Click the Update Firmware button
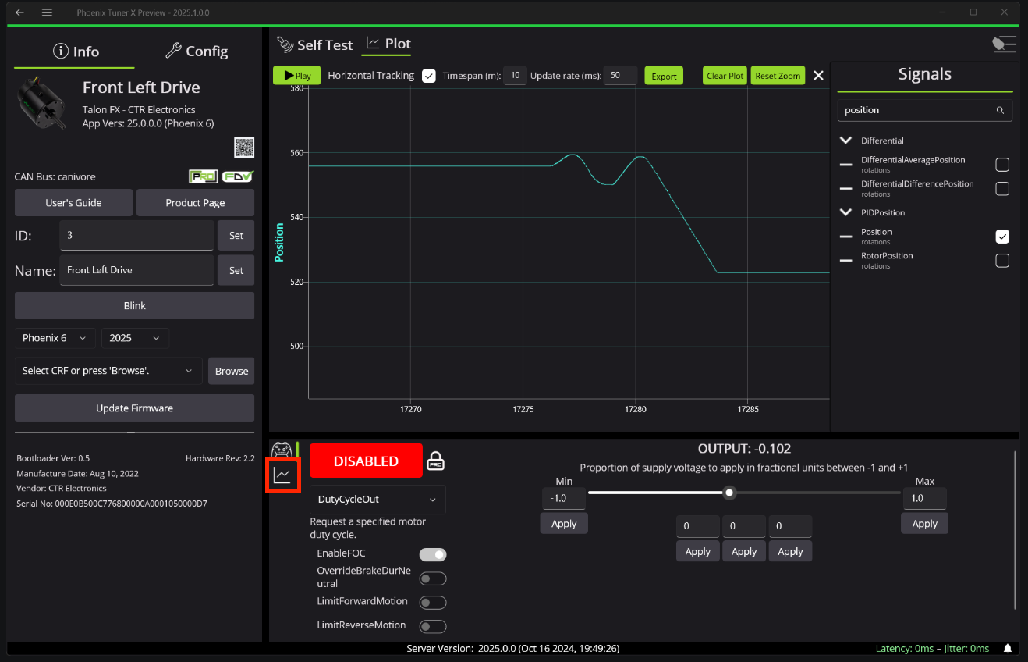This screenshot has width=1028, height=662. pyautogui.click(x=134, y=408)
